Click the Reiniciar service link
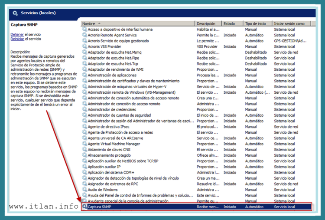This screenshot has width=325, height=220. tap(17, 39)
